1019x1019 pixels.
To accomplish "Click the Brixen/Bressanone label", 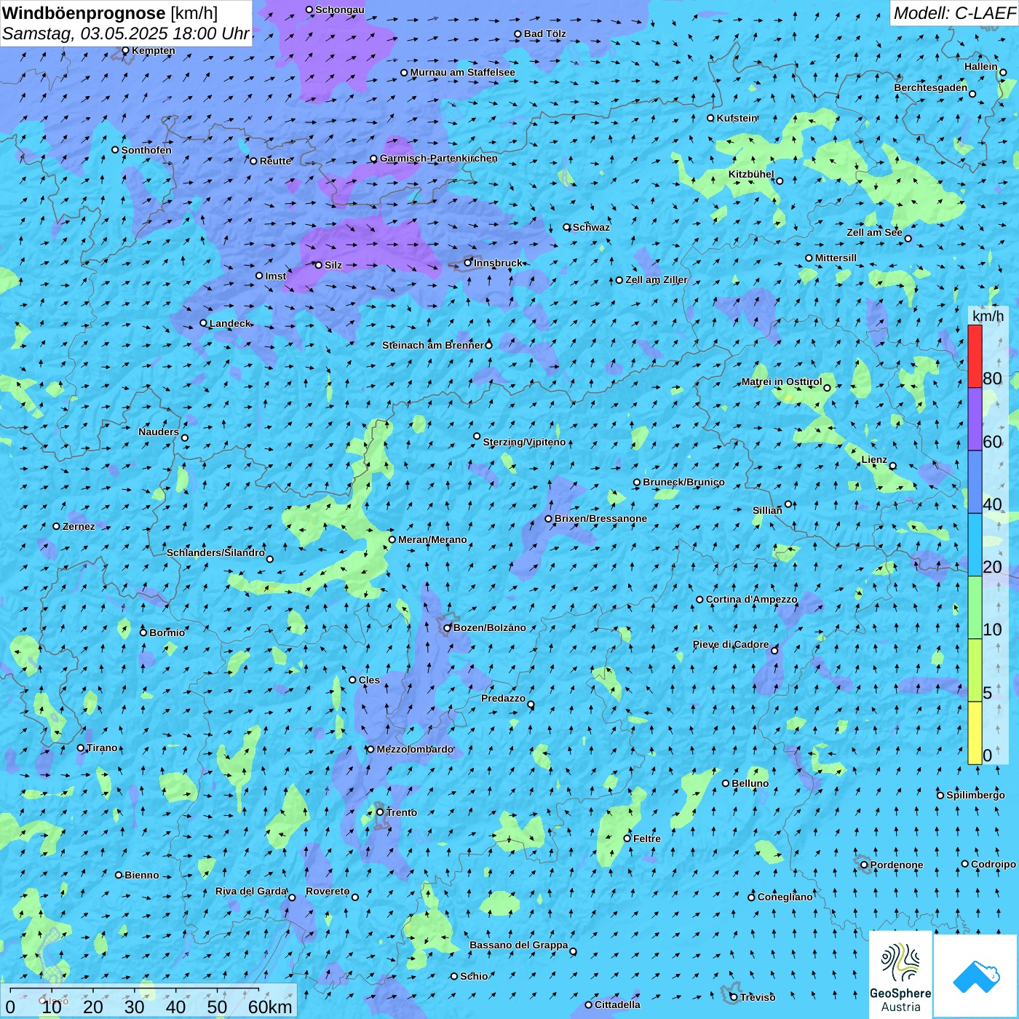I will [601, 518].
